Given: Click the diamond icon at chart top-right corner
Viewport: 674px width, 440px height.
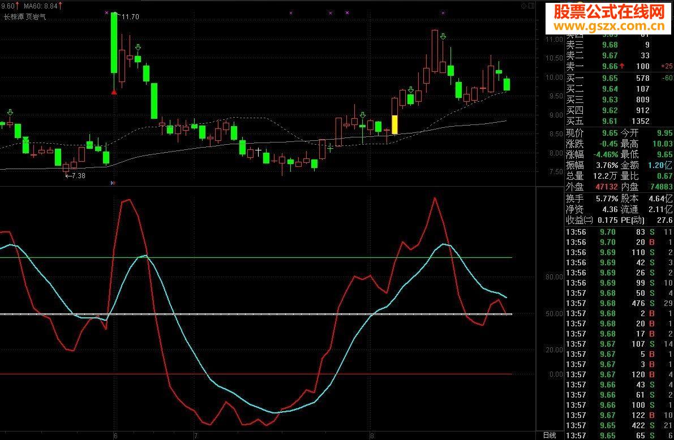Looking at the screenshot, I should [523, 6].
